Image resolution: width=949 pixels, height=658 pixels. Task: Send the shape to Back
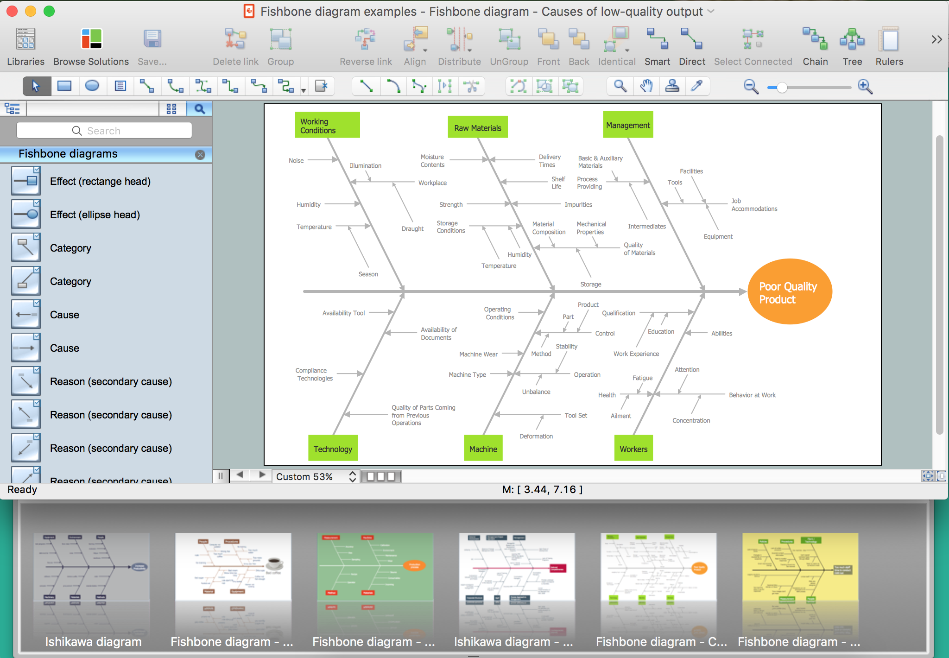tap(579, 44)
